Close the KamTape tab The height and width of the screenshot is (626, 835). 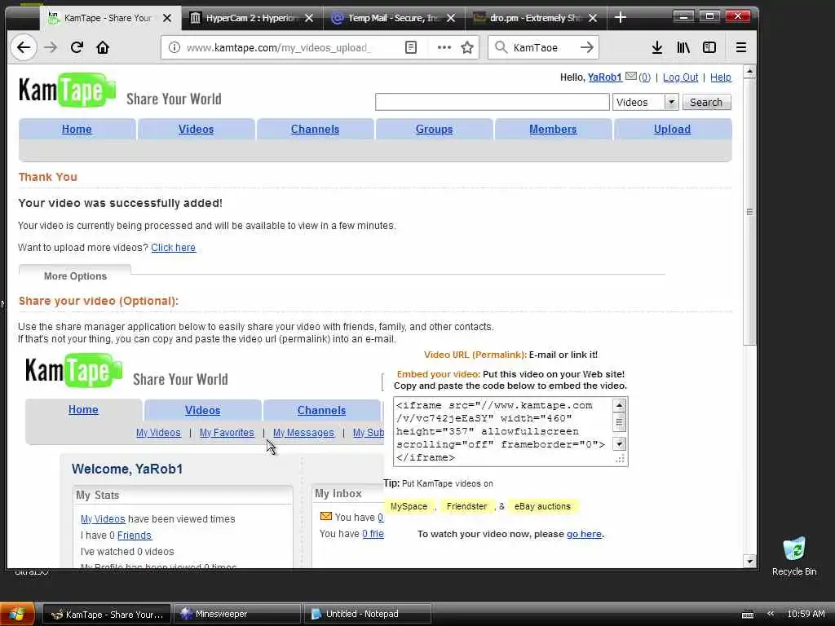tap(166, 18)
